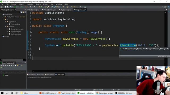Switch to the DeliverService.java editor tab
170x95 pixels.
(49, 10)
